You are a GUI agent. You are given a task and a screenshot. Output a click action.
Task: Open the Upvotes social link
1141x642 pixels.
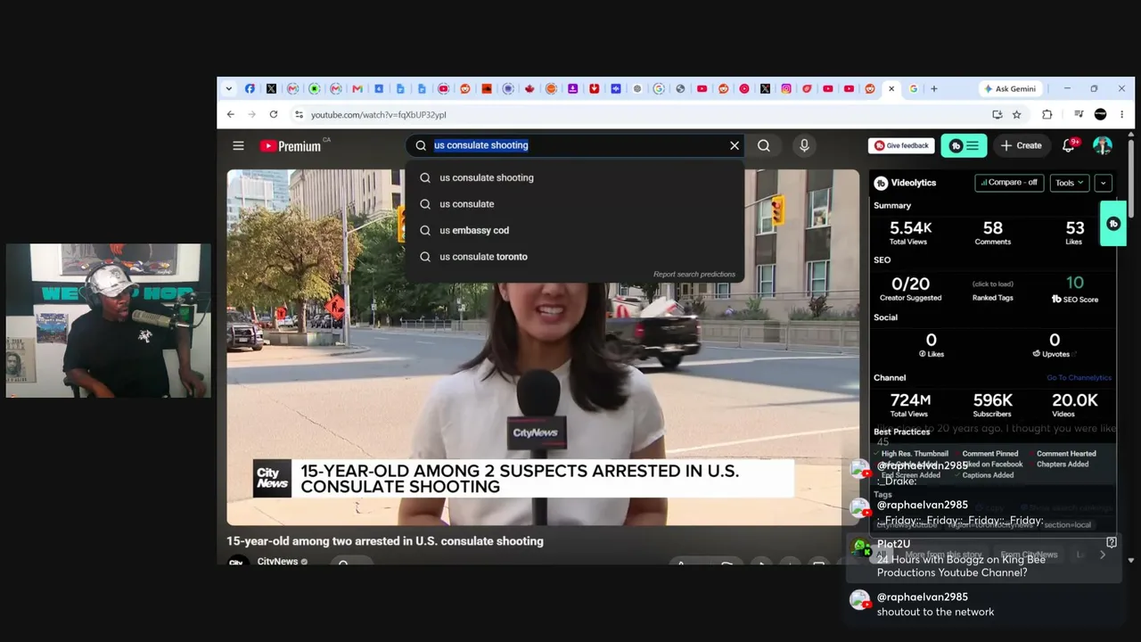pyautogui.click(x=1055, y=354)
